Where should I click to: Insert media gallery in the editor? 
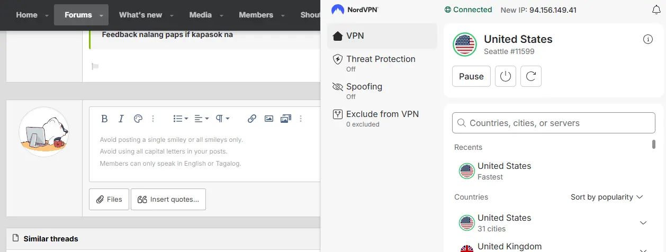pos(286,119)
